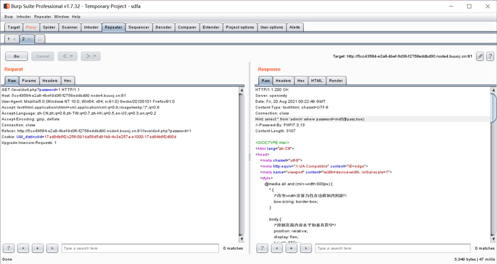This screenshot has width=497, height=264.
Task: Open the forward history dropdown arrow
Action: click(95, 57)
